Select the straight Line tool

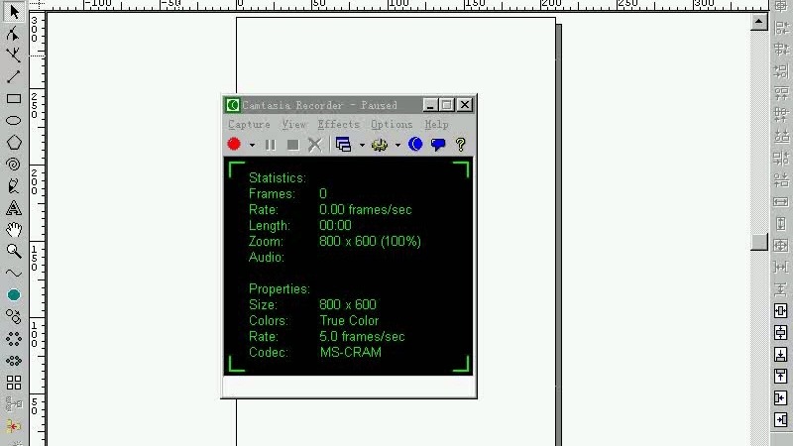click(14, 77)
